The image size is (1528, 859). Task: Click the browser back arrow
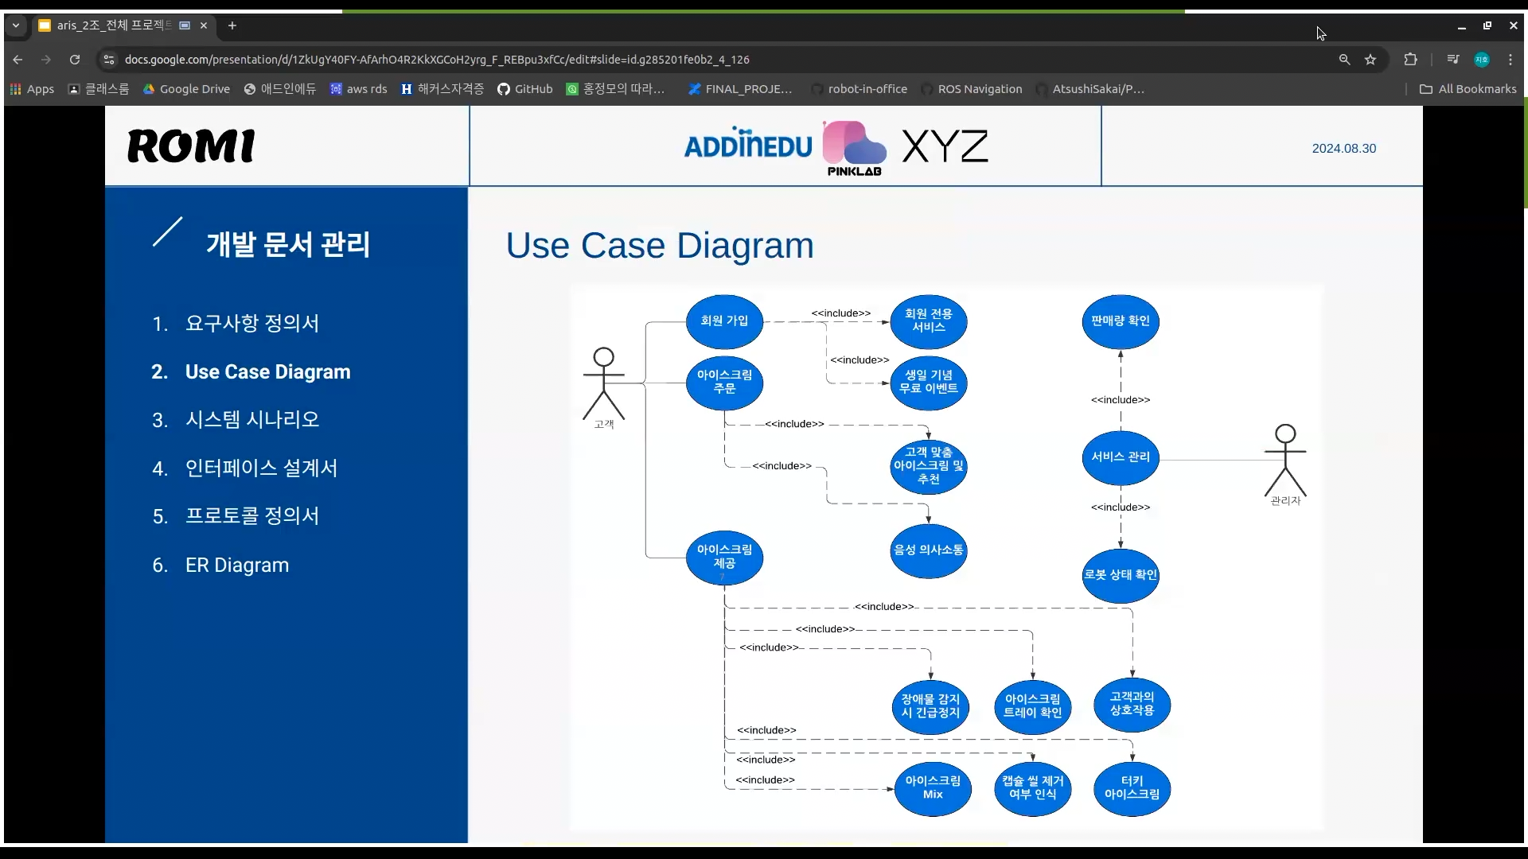[18, 60]
